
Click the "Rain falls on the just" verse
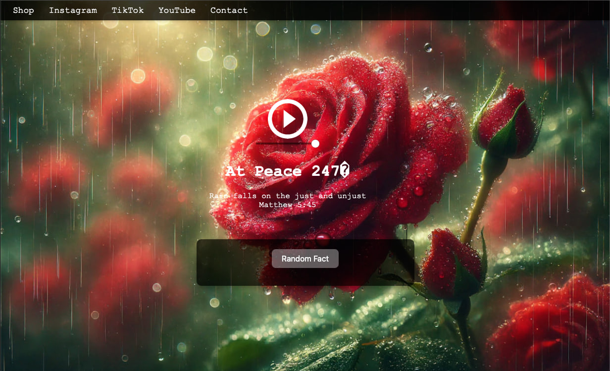pos(287,196)
